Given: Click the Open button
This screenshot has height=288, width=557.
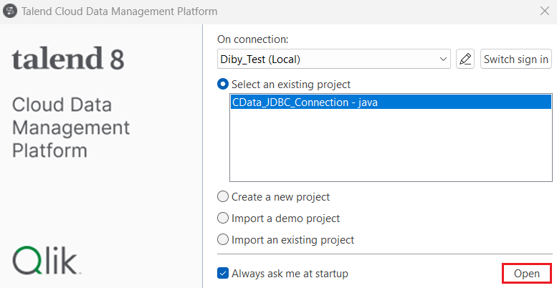Looking at the screenshot, I should coord(527,274).
